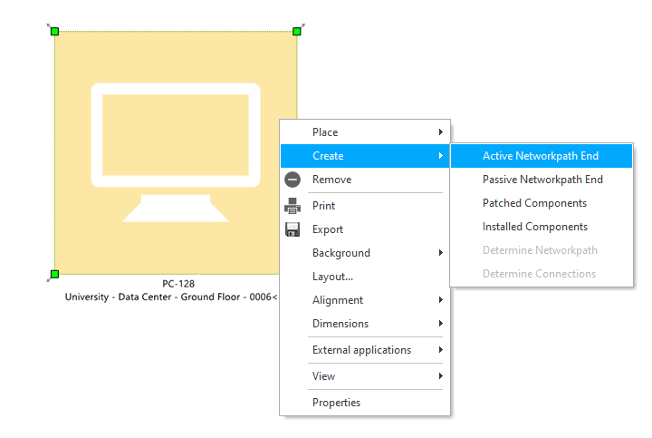Expand the arrow beside Create
Viewport: 652px width, 438px height.
[441, 156]
